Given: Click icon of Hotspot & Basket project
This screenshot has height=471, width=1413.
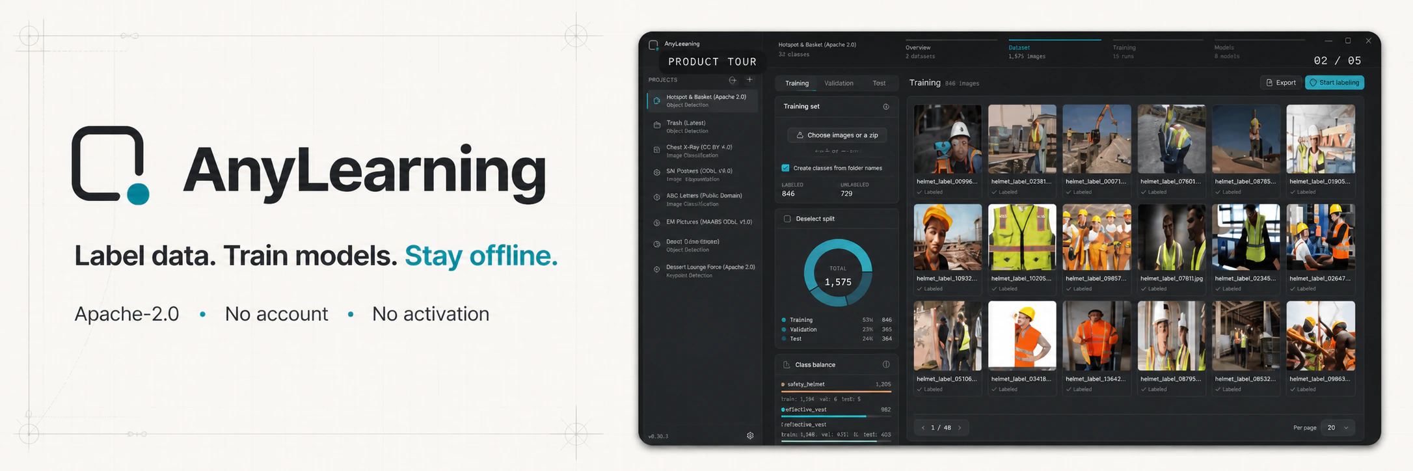Looking at the screenshot, I should (656, 101).
